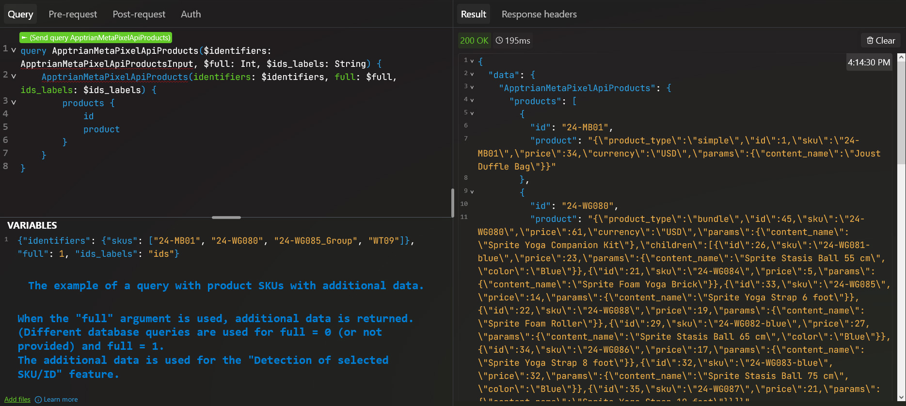This screenshot has height=406, width=906.
Task: Click the result scrollbar down arrow
Action: (901, 397)
